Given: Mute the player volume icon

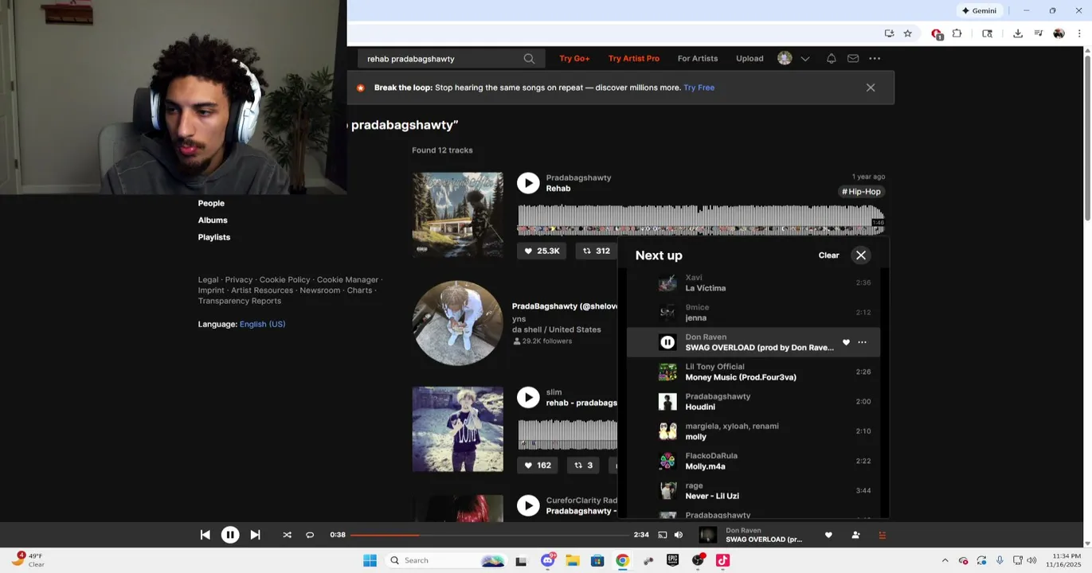Looking at the screenshot, I should [679, 535].
